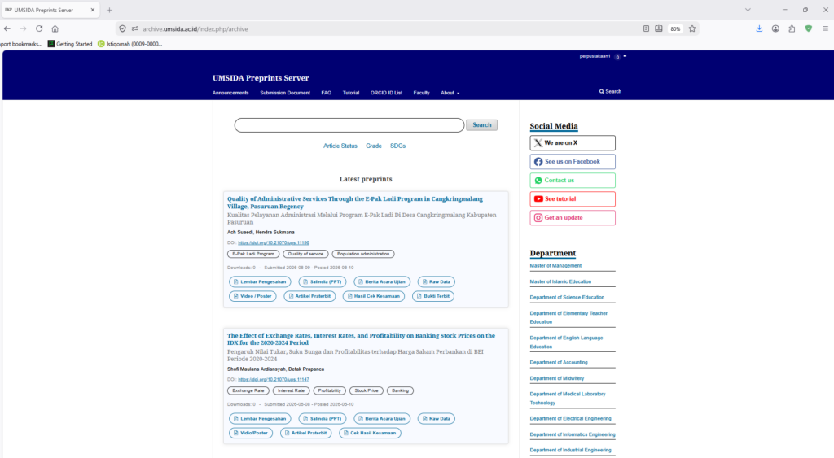Image resolution: width=834 pixels, height=458 pixels.
Task: Open the extensions puzzle icon
Action: (x=792, y=28)
